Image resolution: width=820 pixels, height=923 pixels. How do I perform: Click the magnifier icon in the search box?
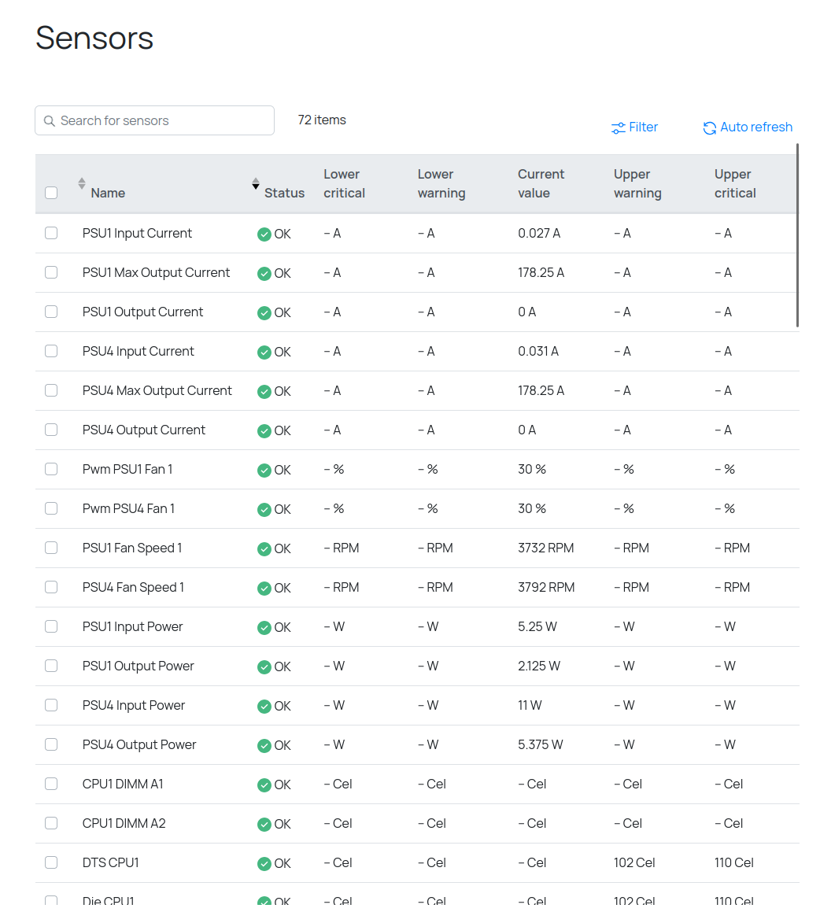tap(49, 121)
